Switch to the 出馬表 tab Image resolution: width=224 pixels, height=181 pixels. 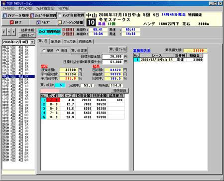[56, 41]
